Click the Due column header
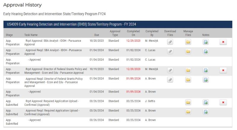 [x=92, y=35]
